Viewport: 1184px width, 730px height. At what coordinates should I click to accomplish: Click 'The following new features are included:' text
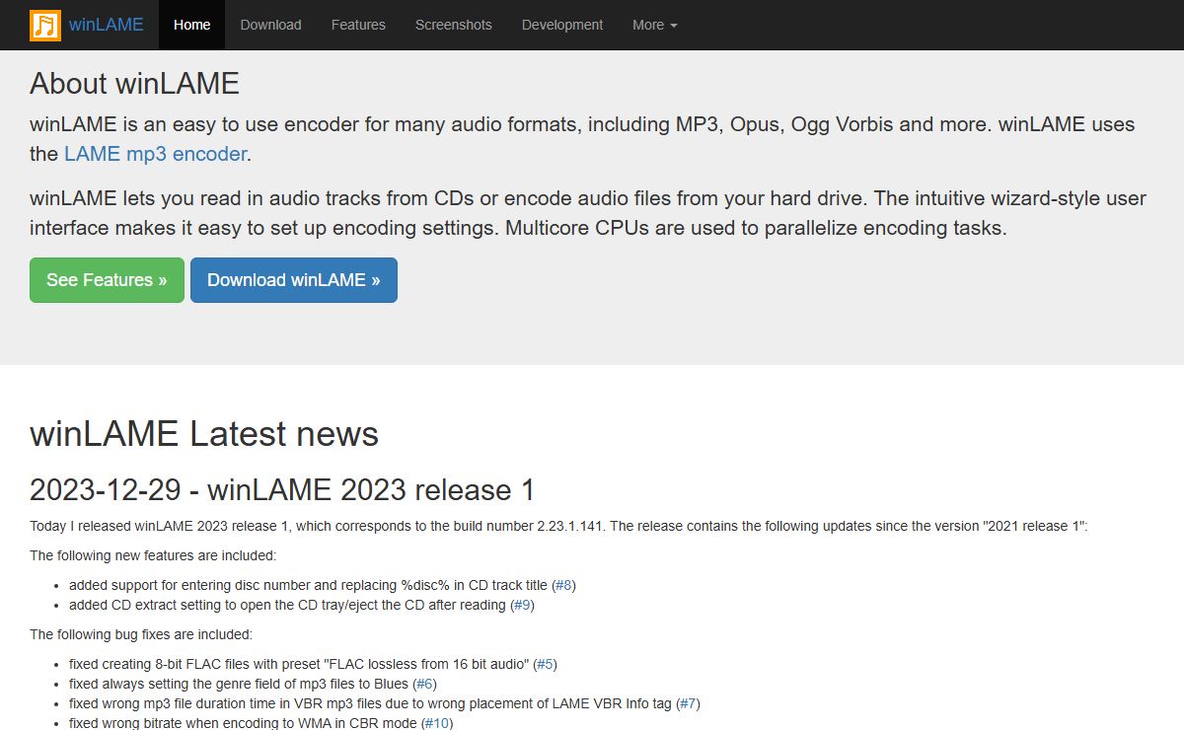tap(153, 555)
